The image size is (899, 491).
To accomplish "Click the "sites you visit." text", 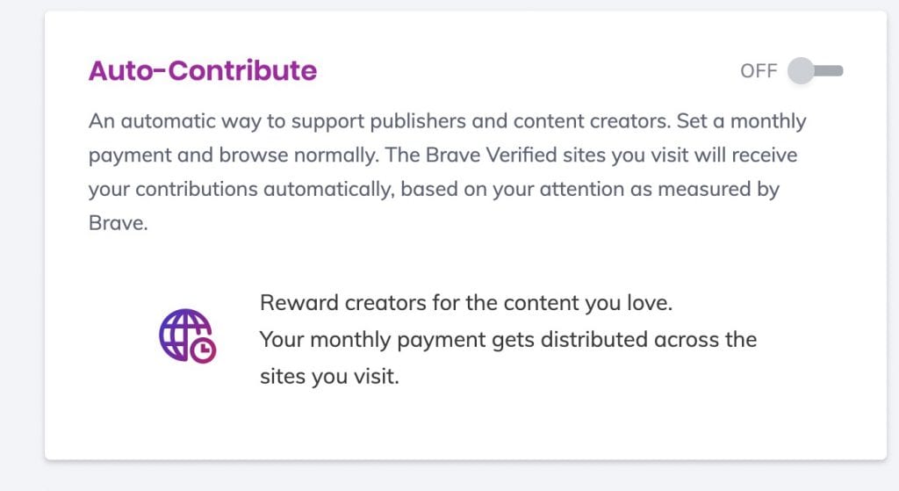I will 329,376.
